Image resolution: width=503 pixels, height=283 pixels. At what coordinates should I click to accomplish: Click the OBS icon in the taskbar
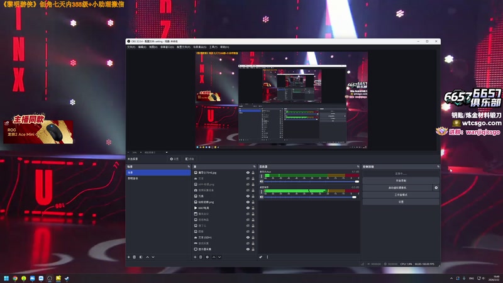coord(50,278)
